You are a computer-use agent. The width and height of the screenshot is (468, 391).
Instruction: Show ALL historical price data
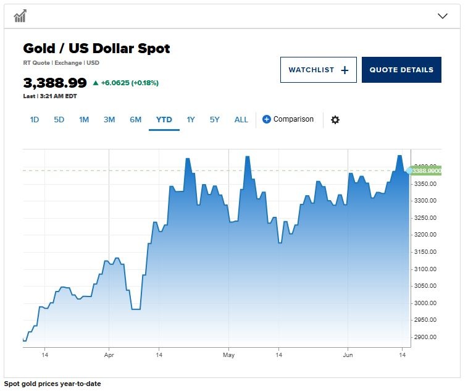[241, 120]
